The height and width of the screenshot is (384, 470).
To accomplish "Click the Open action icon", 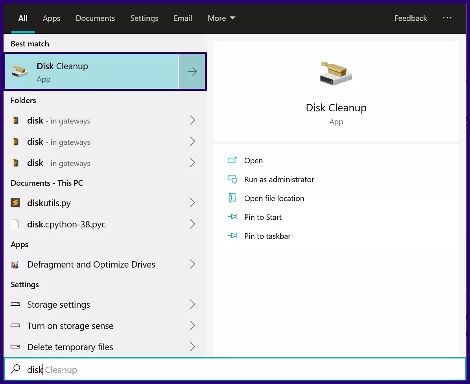I will (x=232, y=161).
